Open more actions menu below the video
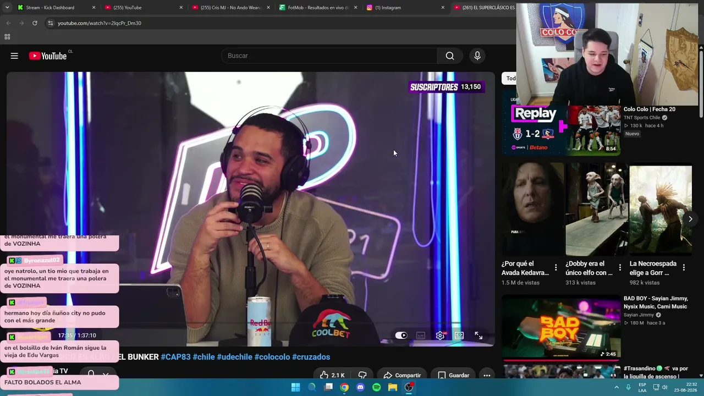The height and width of the screenshot is (396, 704). (487, 375)
